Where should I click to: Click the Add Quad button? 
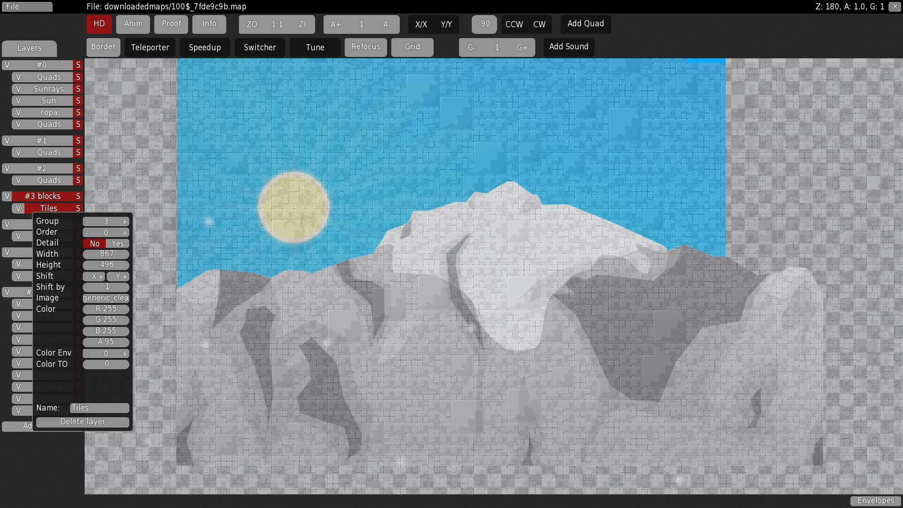[586, 24]
